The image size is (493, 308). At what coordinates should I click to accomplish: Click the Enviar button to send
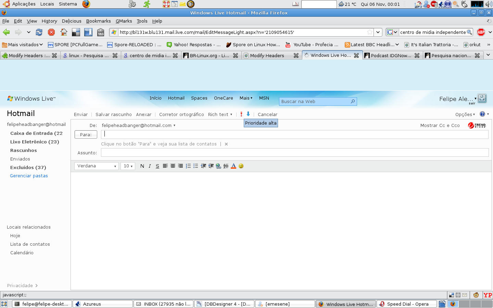click(81, 114)
